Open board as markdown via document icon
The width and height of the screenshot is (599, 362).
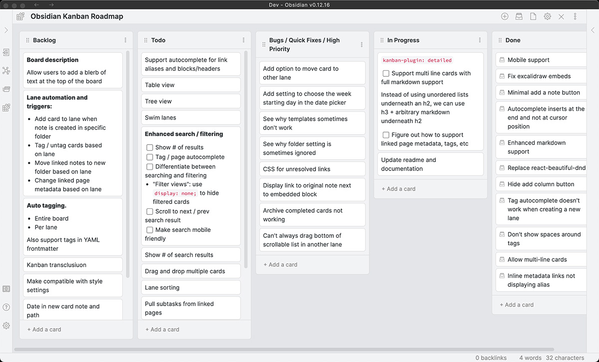[533, 16]
